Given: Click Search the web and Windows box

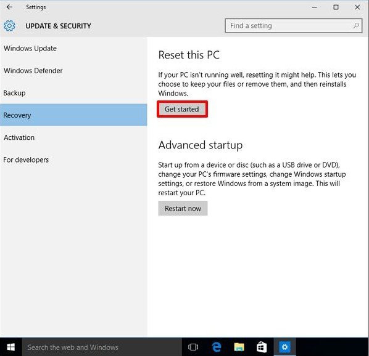Looking at the screenshot, I should 102,347.
